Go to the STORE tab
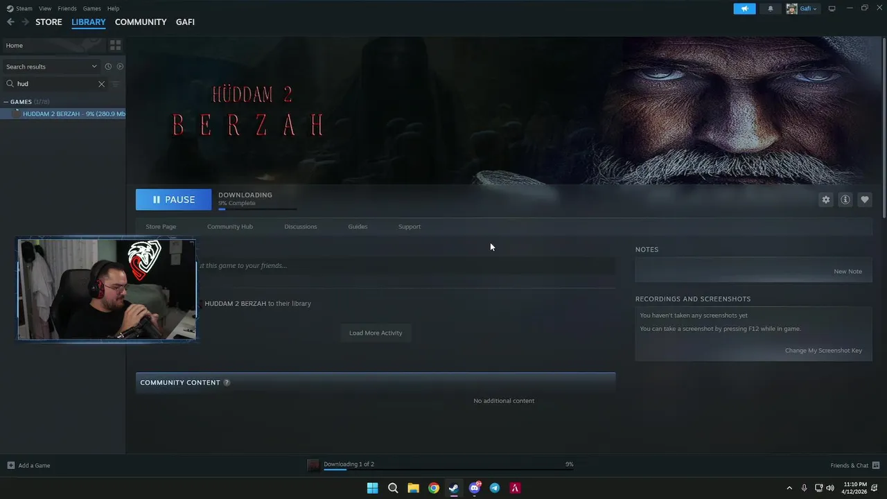 pyautogui.click(x=49, y=22)
